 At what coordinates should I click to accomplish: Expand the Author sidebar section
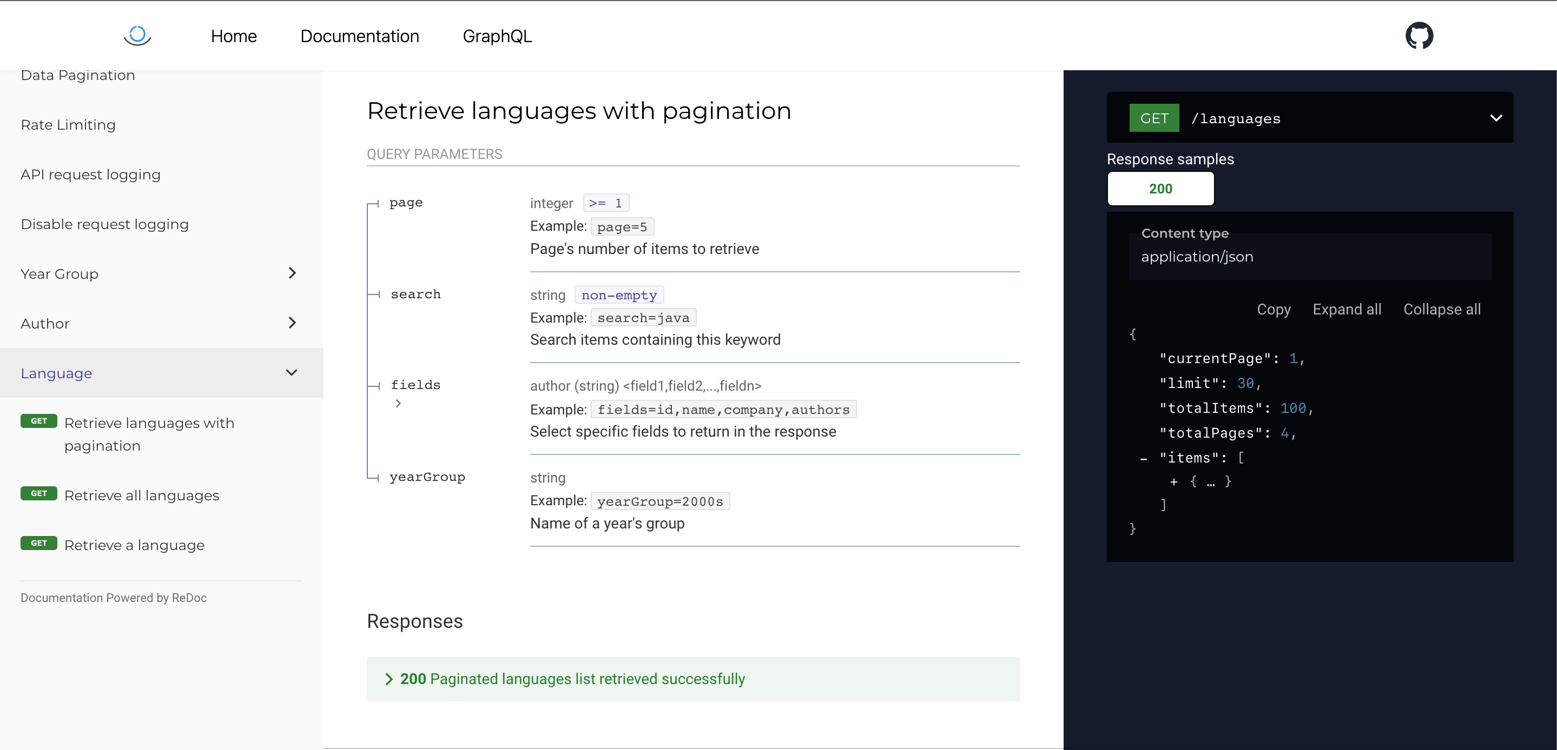[292, 323]
